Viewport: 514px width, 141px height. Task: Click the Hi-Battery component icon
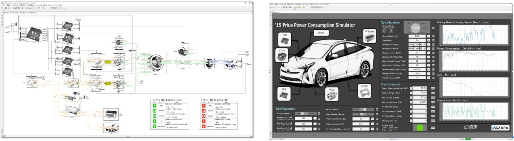[370, 36]
